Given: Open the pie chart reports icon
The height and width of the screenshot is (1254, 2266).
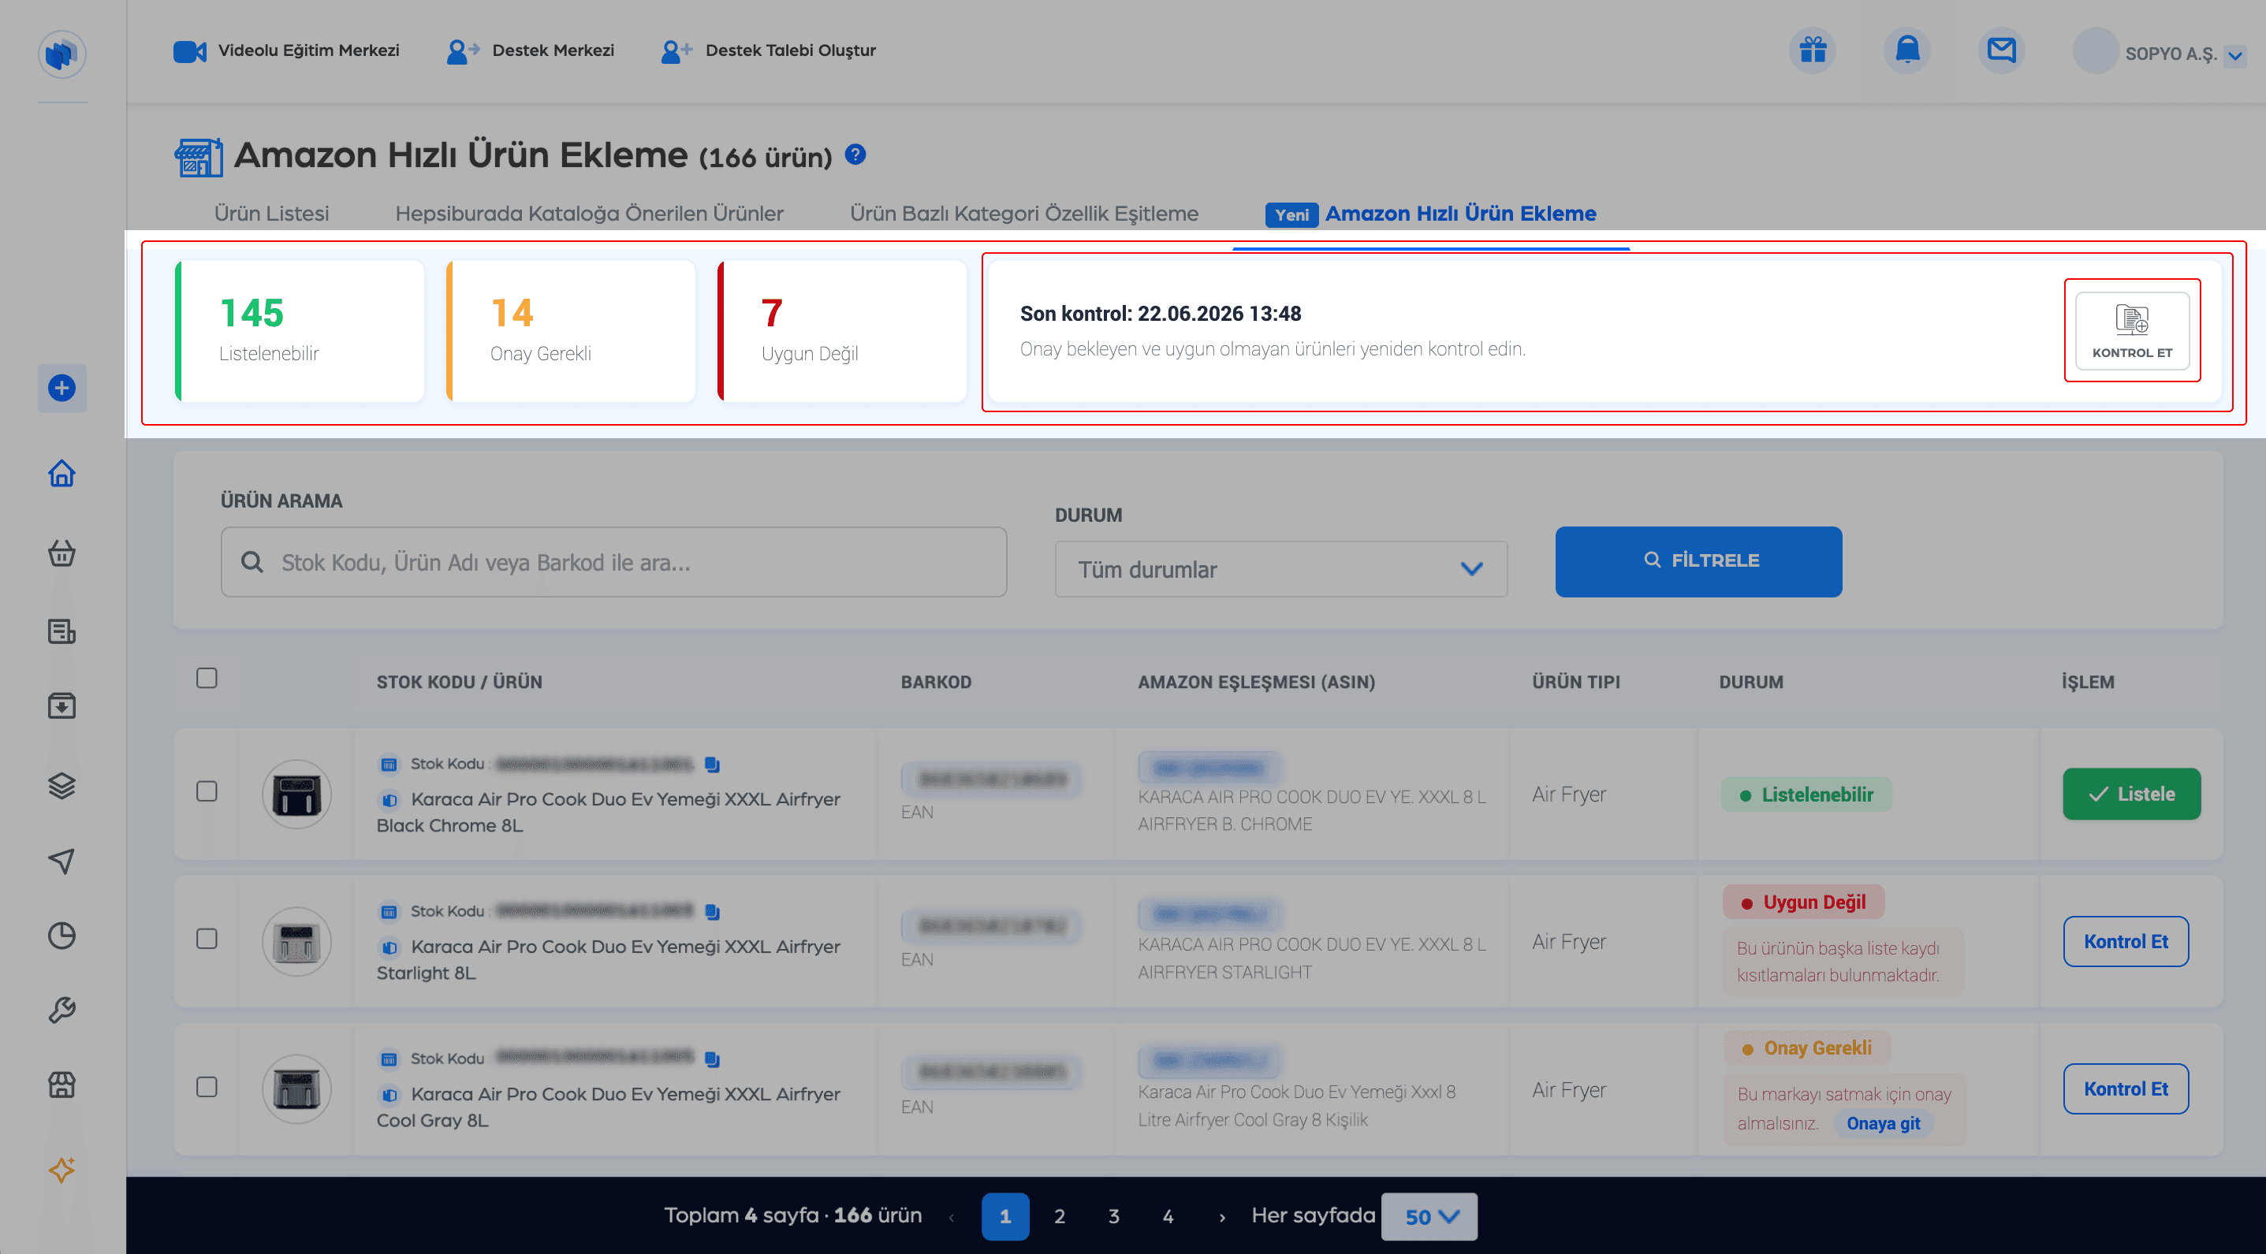Looking at the screenshot, I should pyautogui.click(x=61, y=936).
